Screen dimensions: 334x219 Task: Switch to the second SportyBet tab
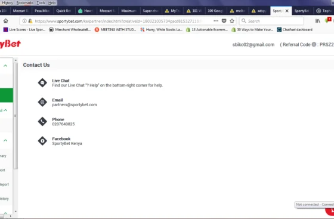click(x=302, y=11)
